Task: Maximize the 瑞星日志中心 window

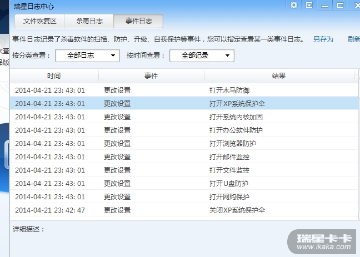Action: coord(340,6)
